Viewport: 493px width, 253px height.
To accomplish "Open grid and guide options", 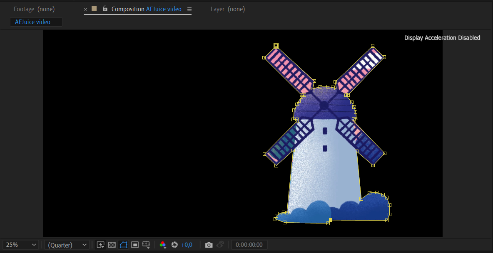I will 146,245.
